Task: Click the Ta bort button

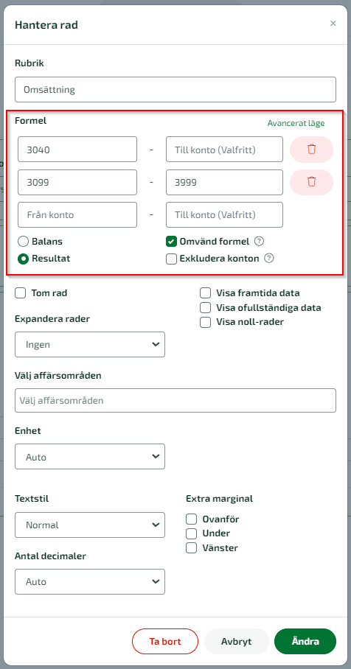Action: coord(165,641)
